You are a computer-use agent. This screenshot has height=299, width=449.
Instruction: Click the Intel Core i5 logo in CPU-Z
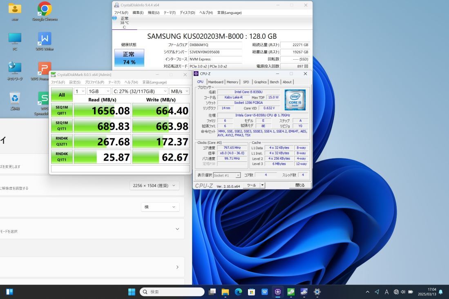click(295, 100)
